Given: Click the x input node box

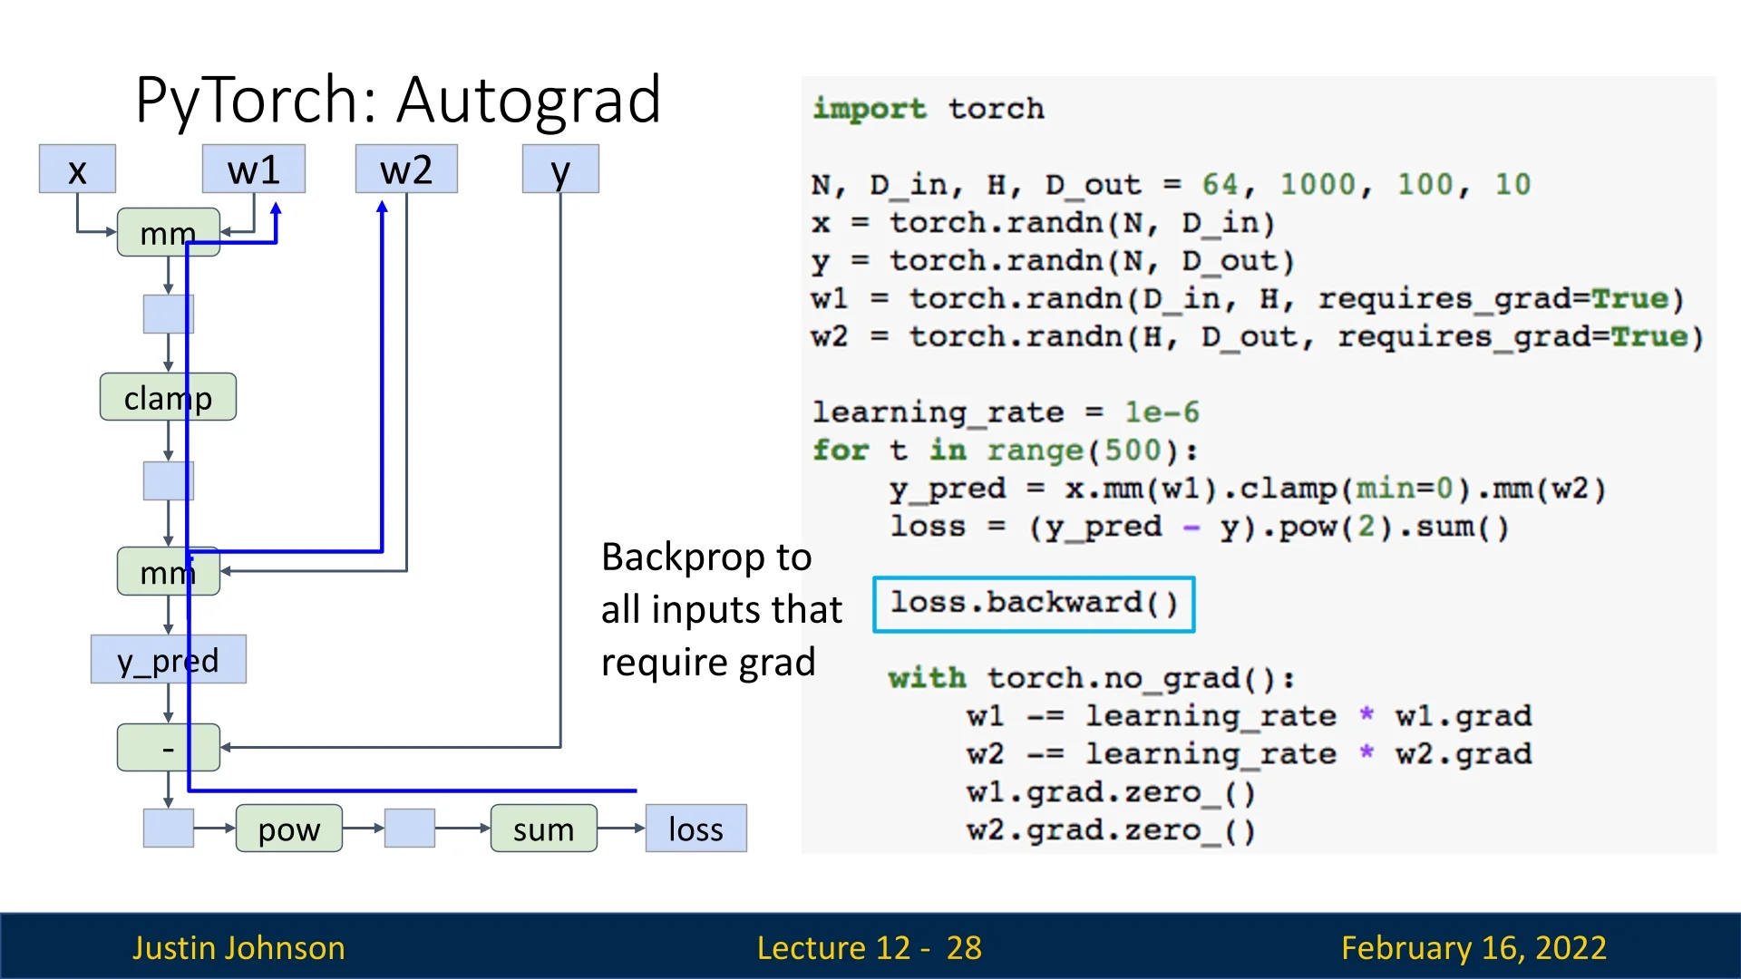Looking at the screenshot, I should [77, 170].
